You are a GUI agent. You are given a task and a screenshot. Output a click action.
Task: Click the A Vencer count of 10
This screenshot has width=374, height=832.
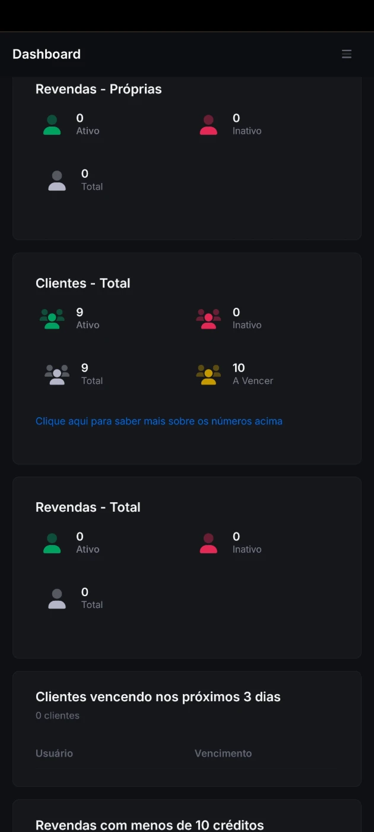239,368
